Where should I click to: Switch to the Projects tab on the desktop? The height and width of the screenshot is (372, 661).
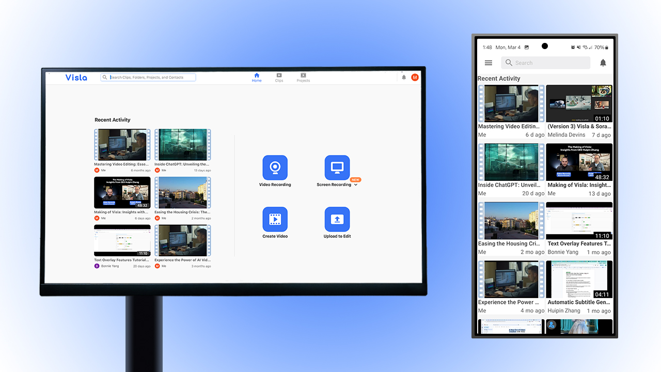303,78
